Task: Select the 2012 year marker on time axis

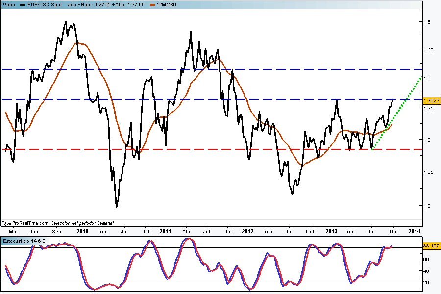Action: 248,230
